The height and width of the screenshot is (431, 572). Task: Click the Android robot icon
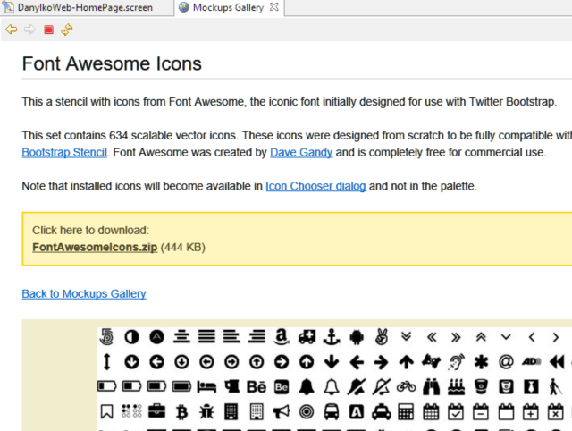(357, 337)
